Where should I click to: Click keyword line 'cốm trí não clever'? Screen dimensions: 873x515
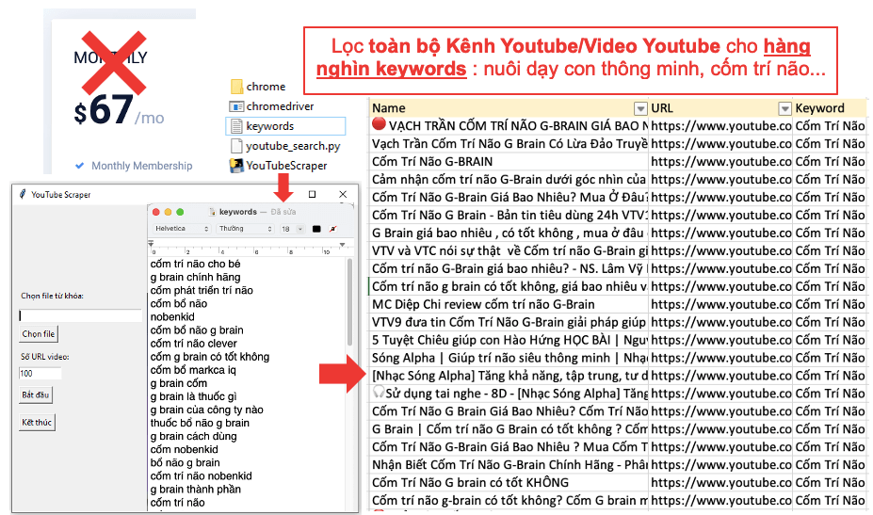pos(194,344)
